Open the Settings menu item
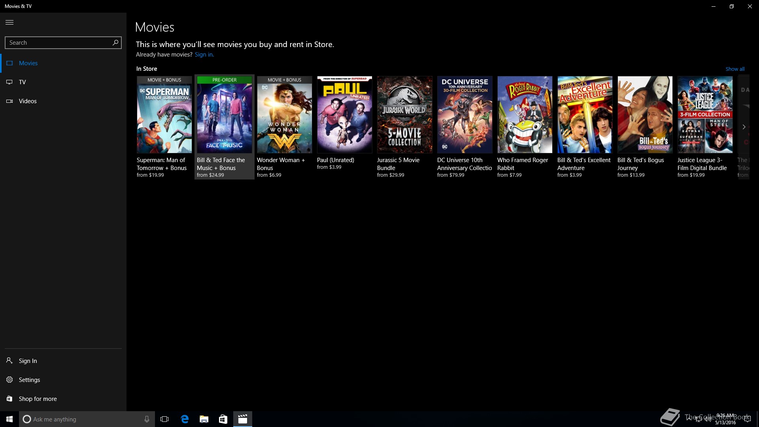This screenshot has height=427, width=759. tap(63, 380)
